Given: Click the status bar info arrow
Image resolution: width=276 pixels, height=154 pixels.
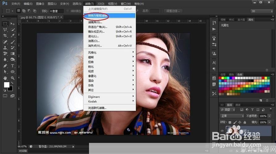Looking at the screenshot, I should click(x=73, y=147).
